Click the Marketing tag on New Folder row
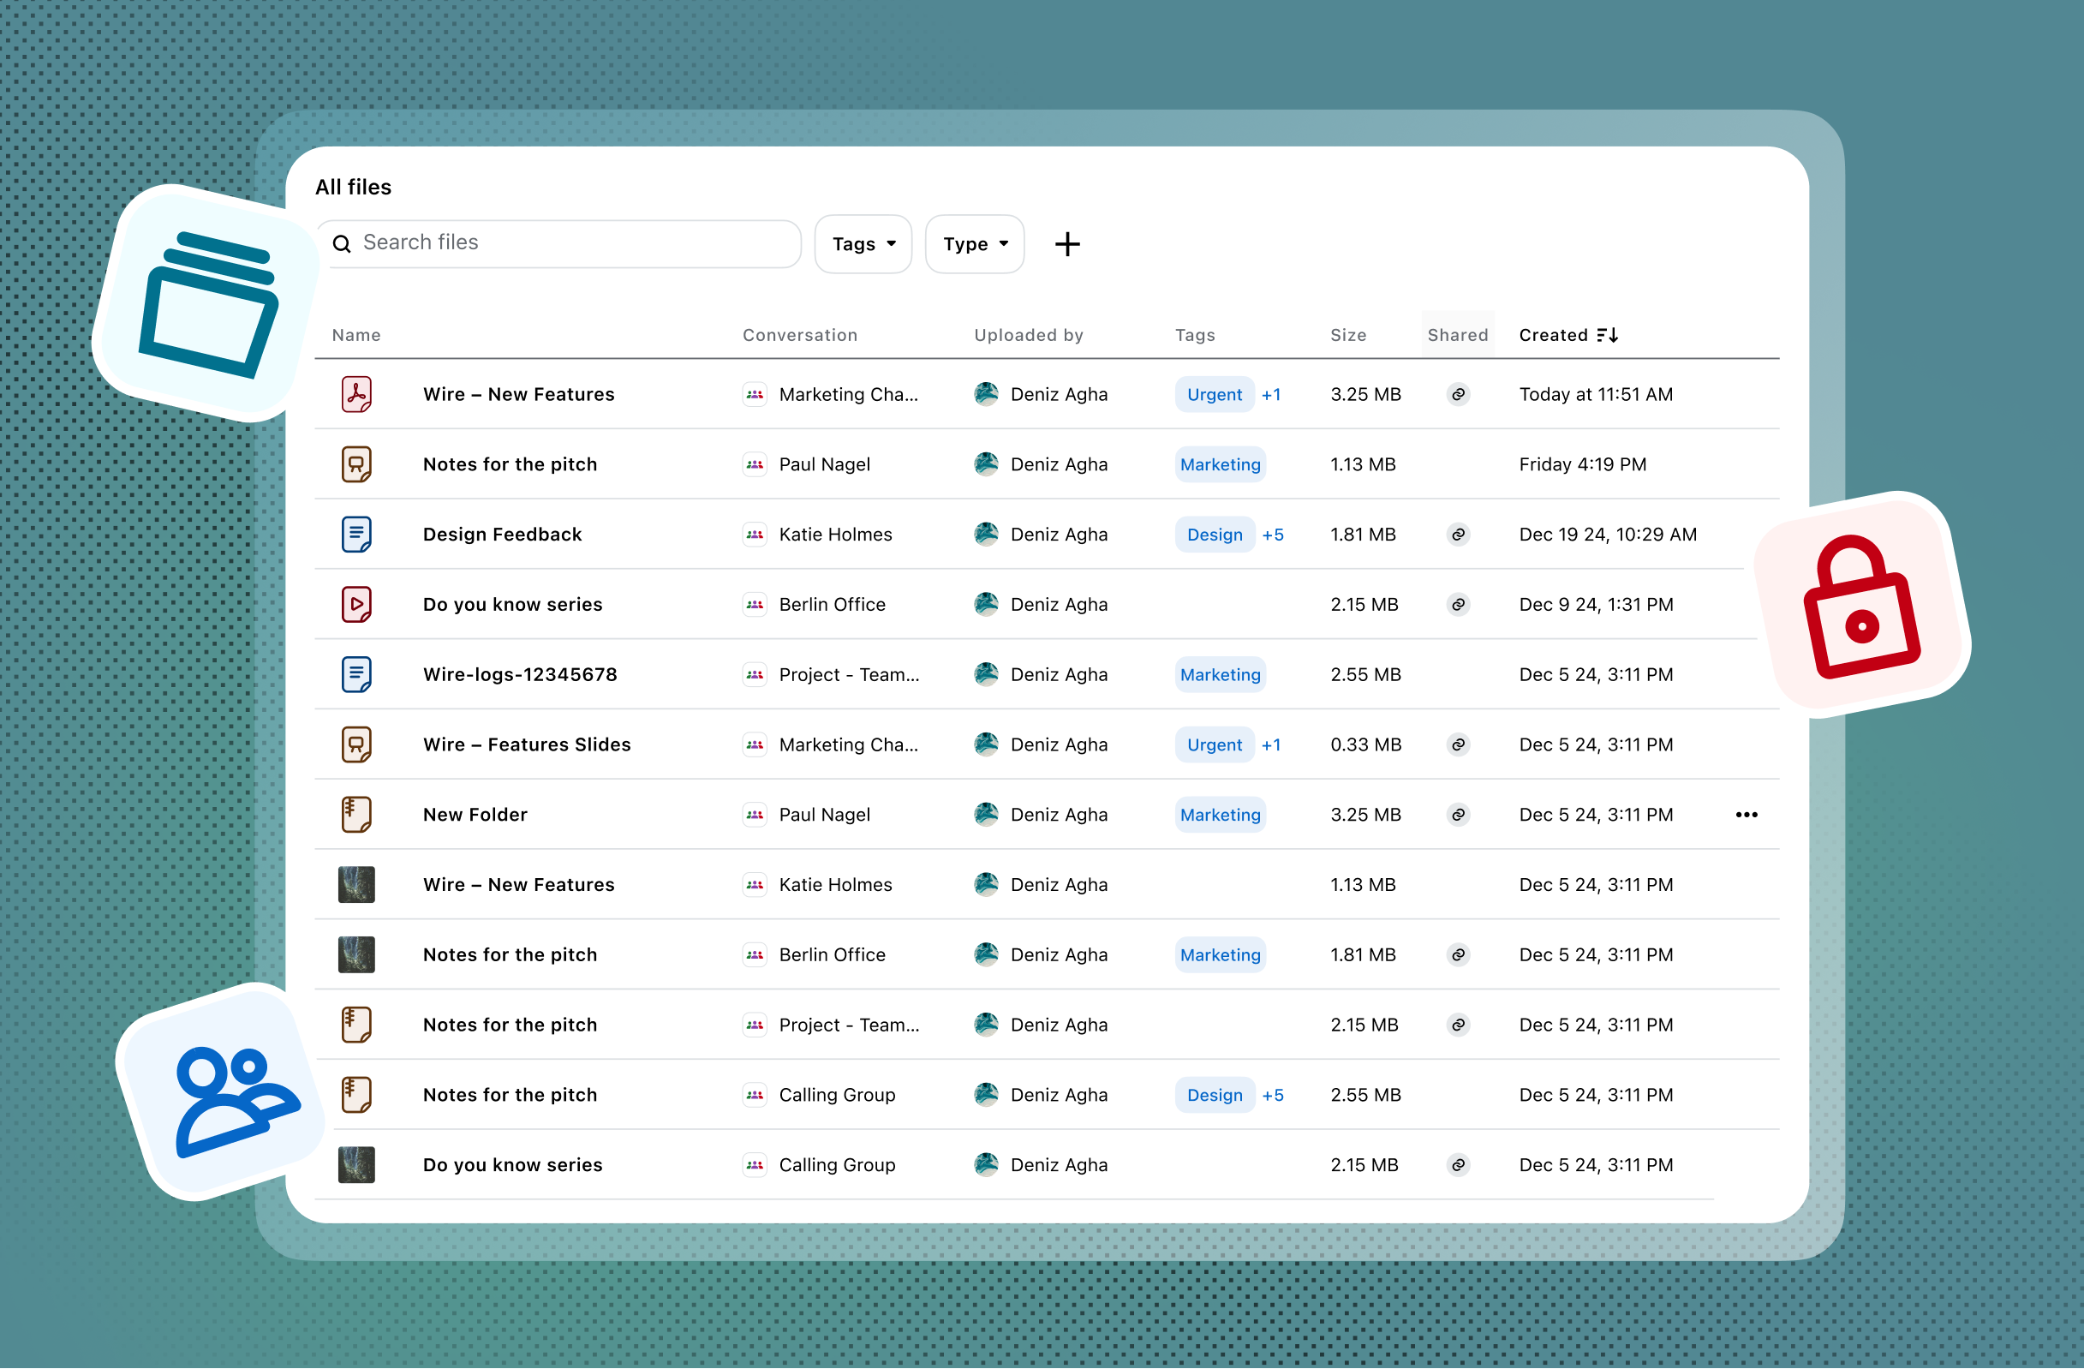The height and width of the screenshot is (1369, 2084). [x=1221, y=816]
